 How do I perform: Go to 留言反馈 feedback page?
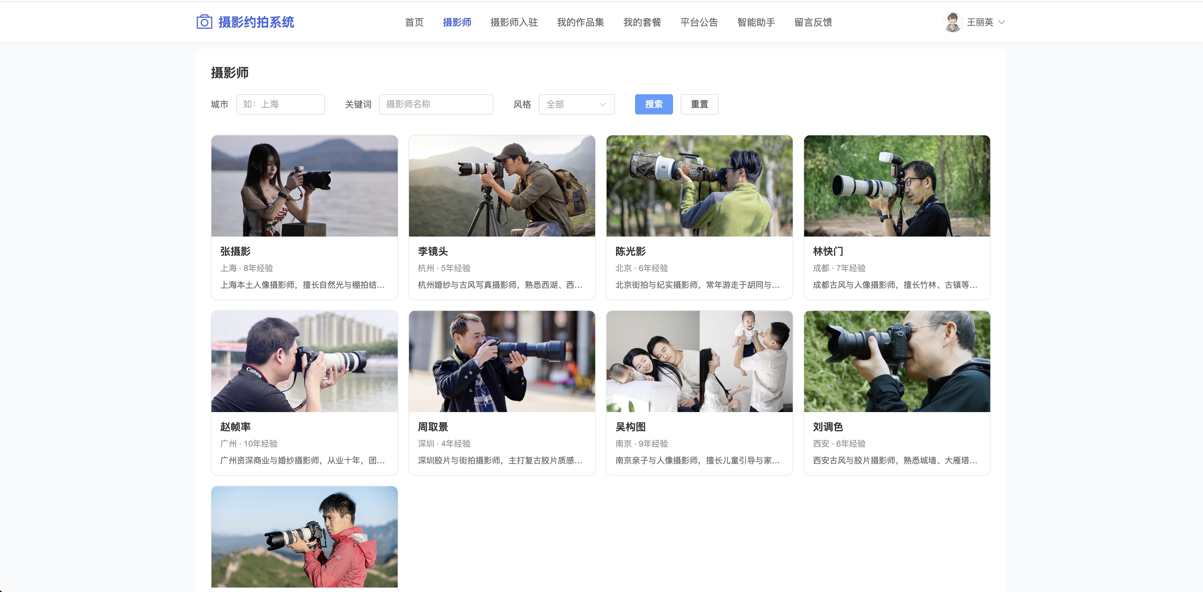[813, 22]
